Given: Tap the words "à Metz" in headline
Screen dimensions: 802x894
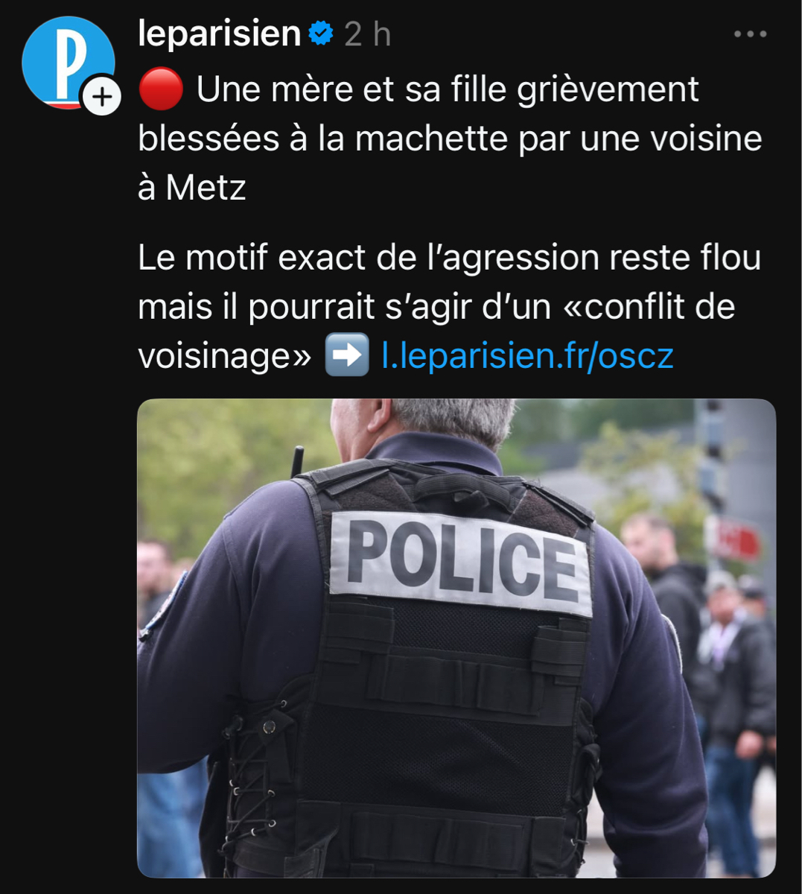Looking at the screenshot, I should point(192,187).
